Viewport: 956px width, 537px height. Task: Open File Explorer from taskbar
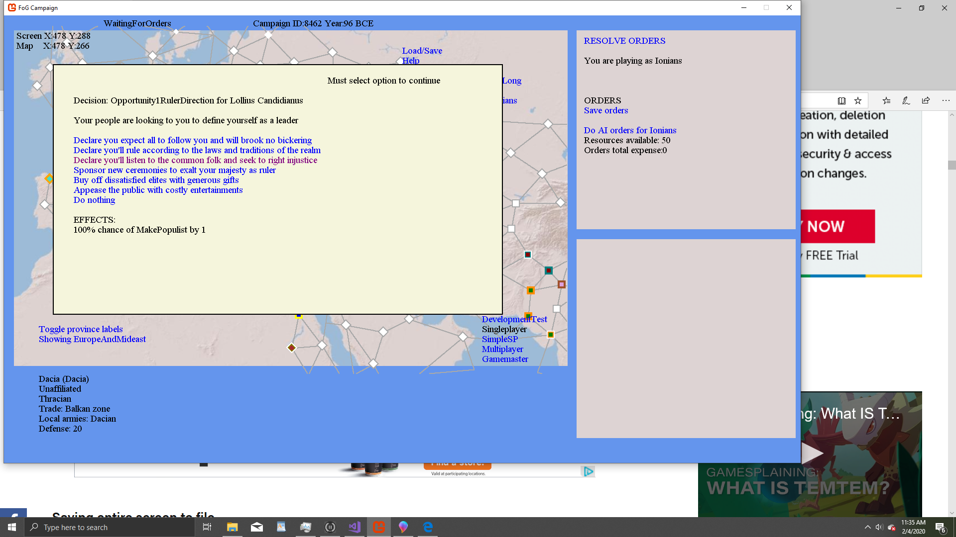pos(232,527)
